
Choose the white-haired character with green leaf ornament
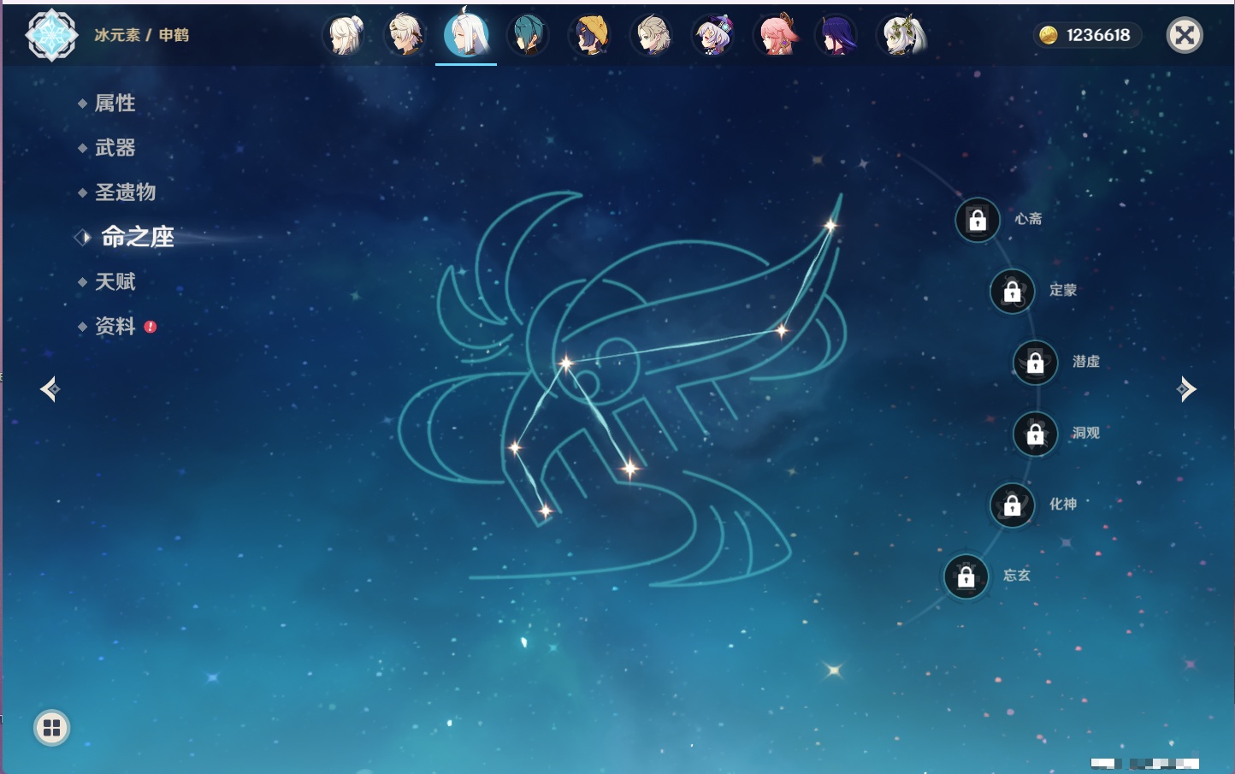pyautogui.click(x=901, y=36)
